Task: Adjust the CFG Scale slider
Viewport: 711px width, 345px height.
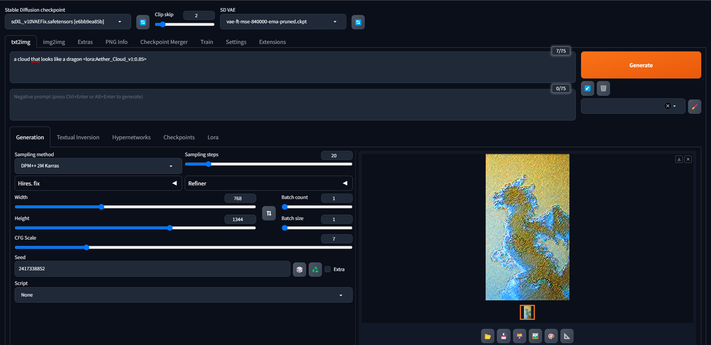Action: click(x=183, y=247)
